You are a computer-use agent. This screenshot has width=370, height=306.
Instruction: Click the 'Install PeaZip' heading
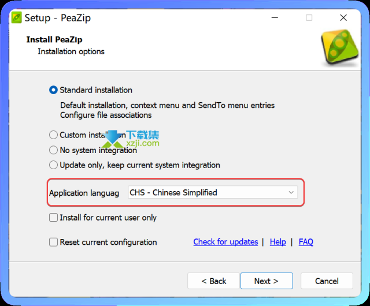[54, 40]
